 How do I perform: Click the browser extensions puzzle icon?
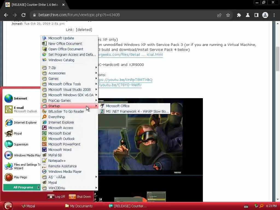tap(239, 15)
